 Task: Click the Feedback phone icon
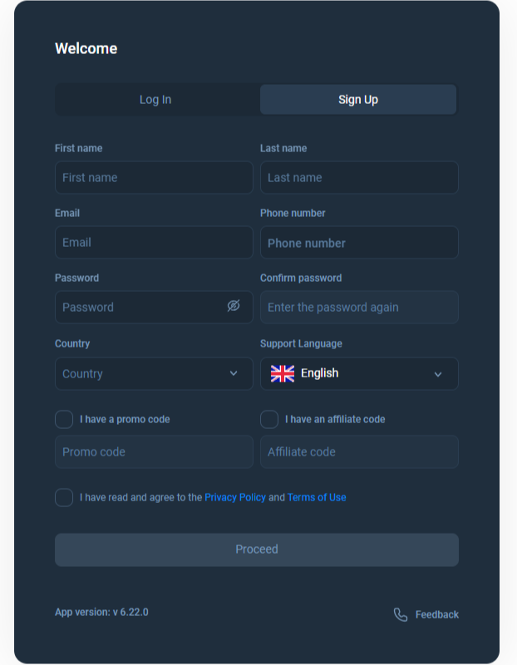[401, 614]
